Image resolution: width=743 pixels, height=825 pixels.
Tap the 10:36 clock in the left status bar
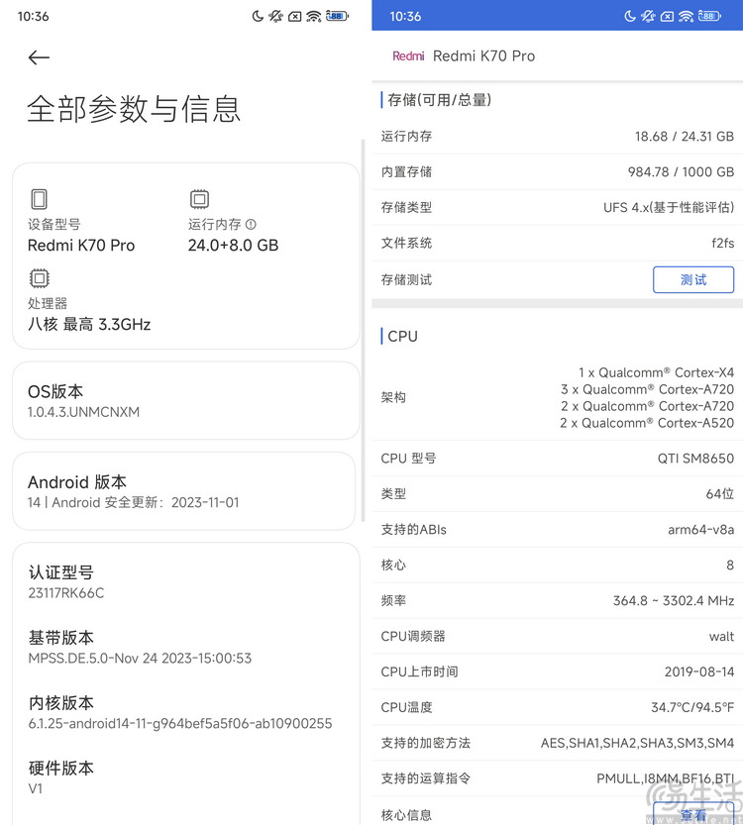tap(33, 16)
